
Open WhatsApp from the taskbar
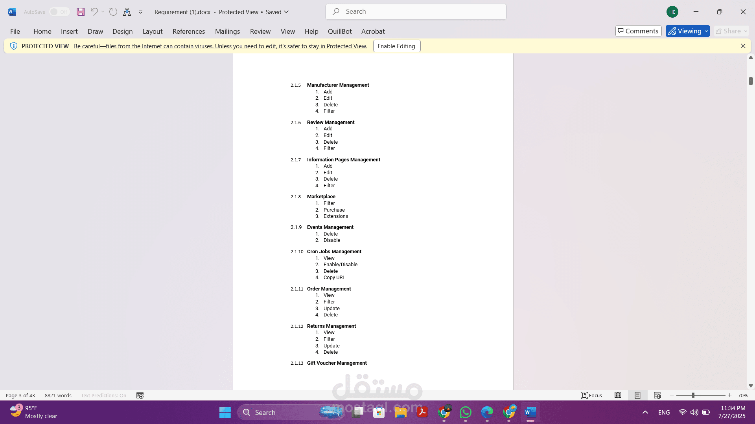tap(466, 412)
